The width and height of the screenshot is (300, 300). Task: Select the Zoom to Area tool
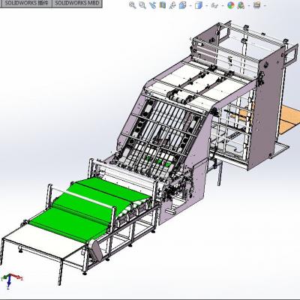click(142, 5)
